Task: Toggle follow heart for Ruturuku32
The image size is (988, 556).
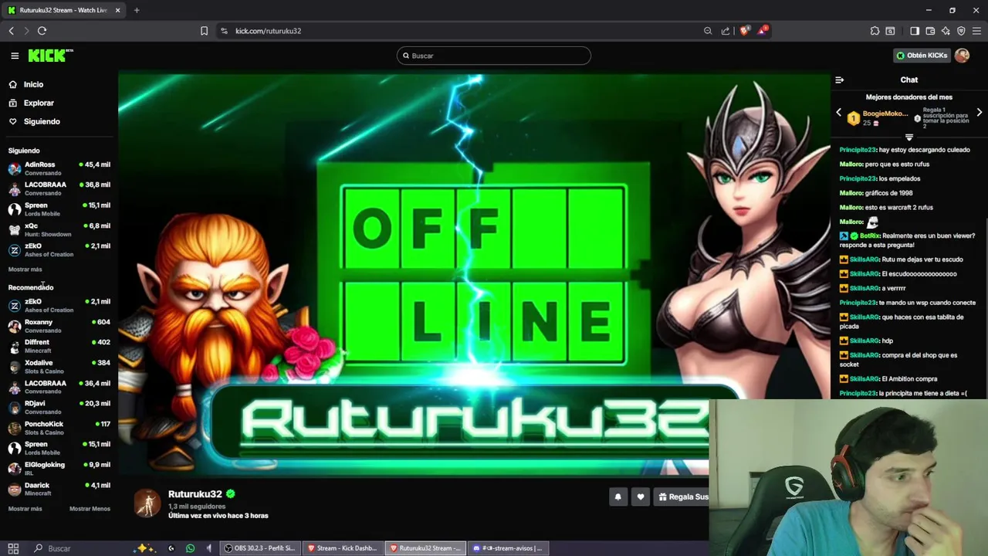Action: pyautogui.click(x=640, y=497)
